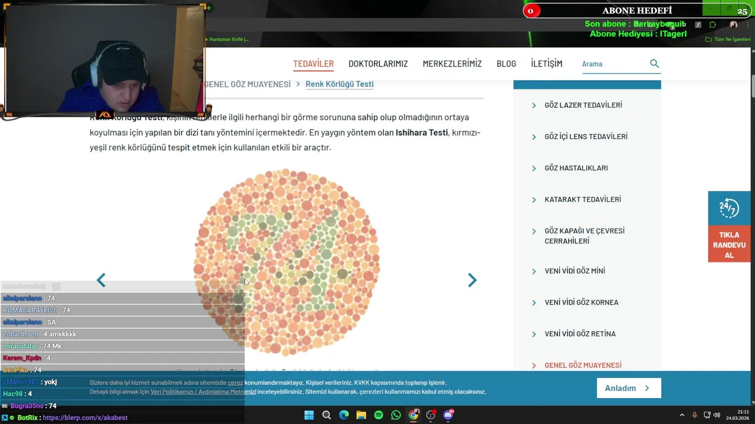Expand the red GENEL GÖZ MUAYENESİ sidebar chevron
The width and height of the screenshot is (755, 424).
click(x=534, y=366)
